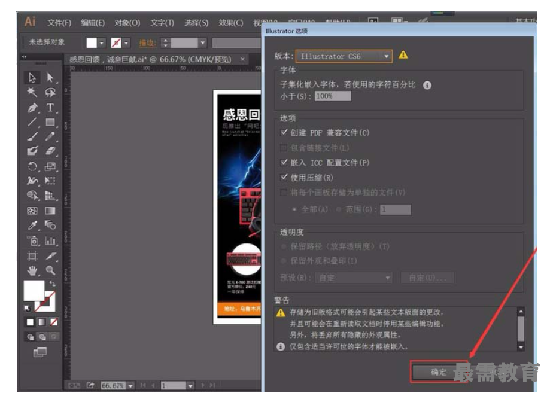Select the Lasso tool
The image size is (544, 396).
pyautogui.click(x=50, y=92)
